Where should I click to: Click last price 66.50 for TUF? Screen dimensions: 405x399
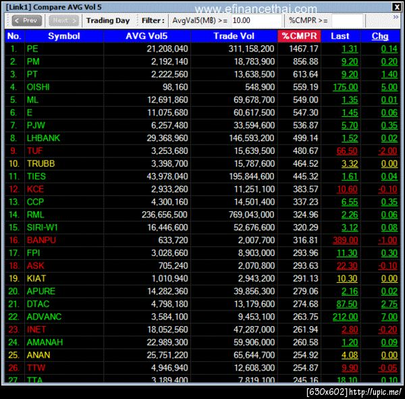[x=347, y=151]
